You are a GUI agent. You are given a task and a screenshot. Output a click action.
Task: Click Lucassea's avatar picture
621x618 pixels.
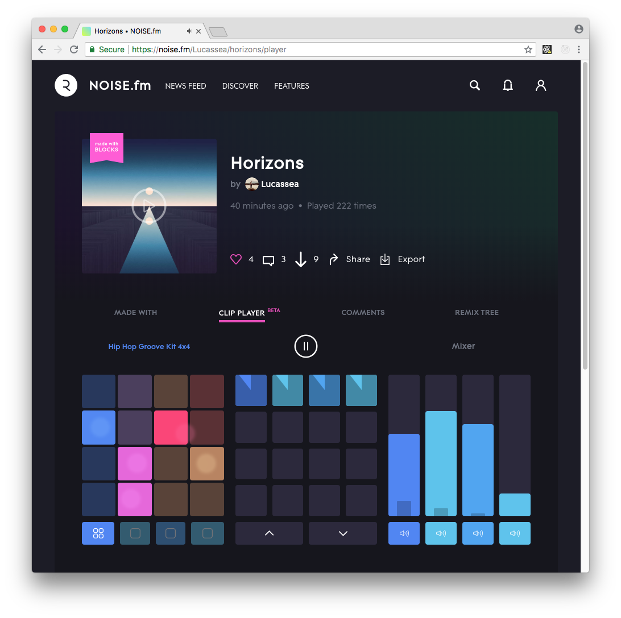[252, 184]
